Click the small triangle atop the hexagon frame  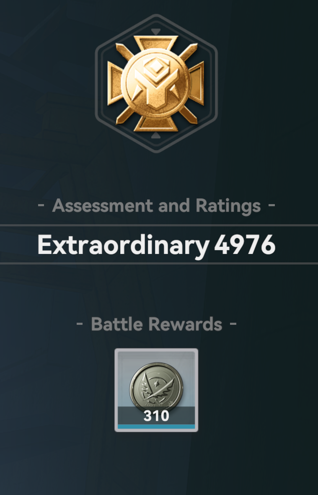156,31
